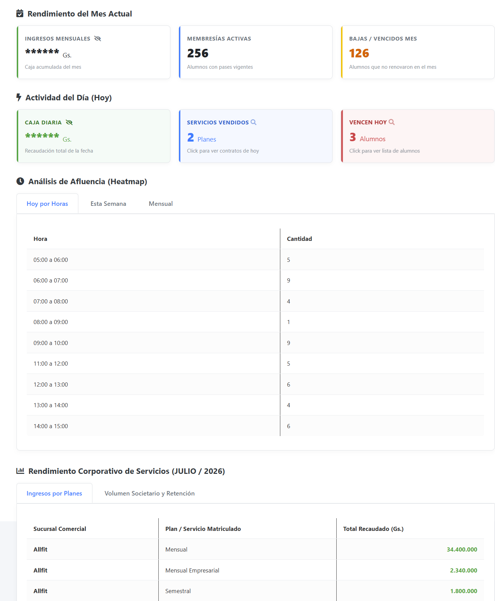Select the 11:00 a 12:00 row

pos(255,364)
